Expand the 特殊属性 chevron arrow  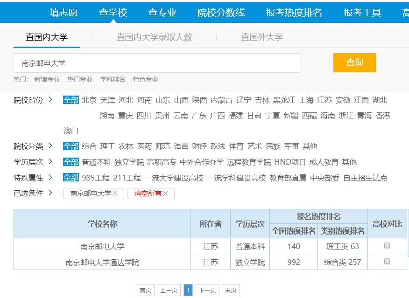[x=50, y=178]
